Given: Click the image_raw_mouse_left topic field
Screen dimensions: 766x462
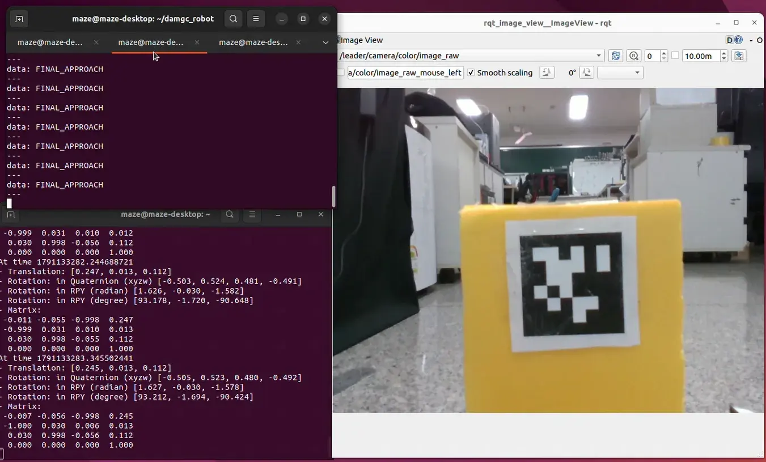Looking at the screenshot, I should point(405,73).
